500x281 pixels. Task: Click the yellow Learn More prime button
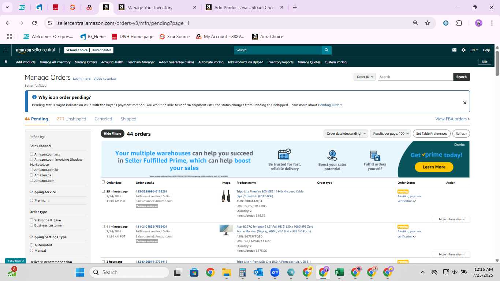pos(434,167)
